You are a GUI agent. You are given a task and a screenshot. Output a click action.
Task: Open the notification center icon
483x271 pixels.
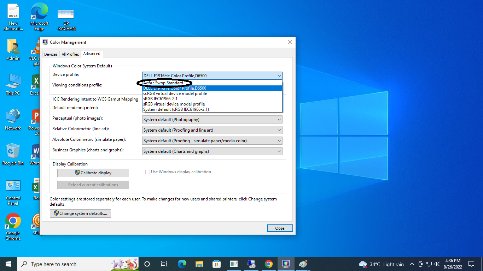(471, 264)
